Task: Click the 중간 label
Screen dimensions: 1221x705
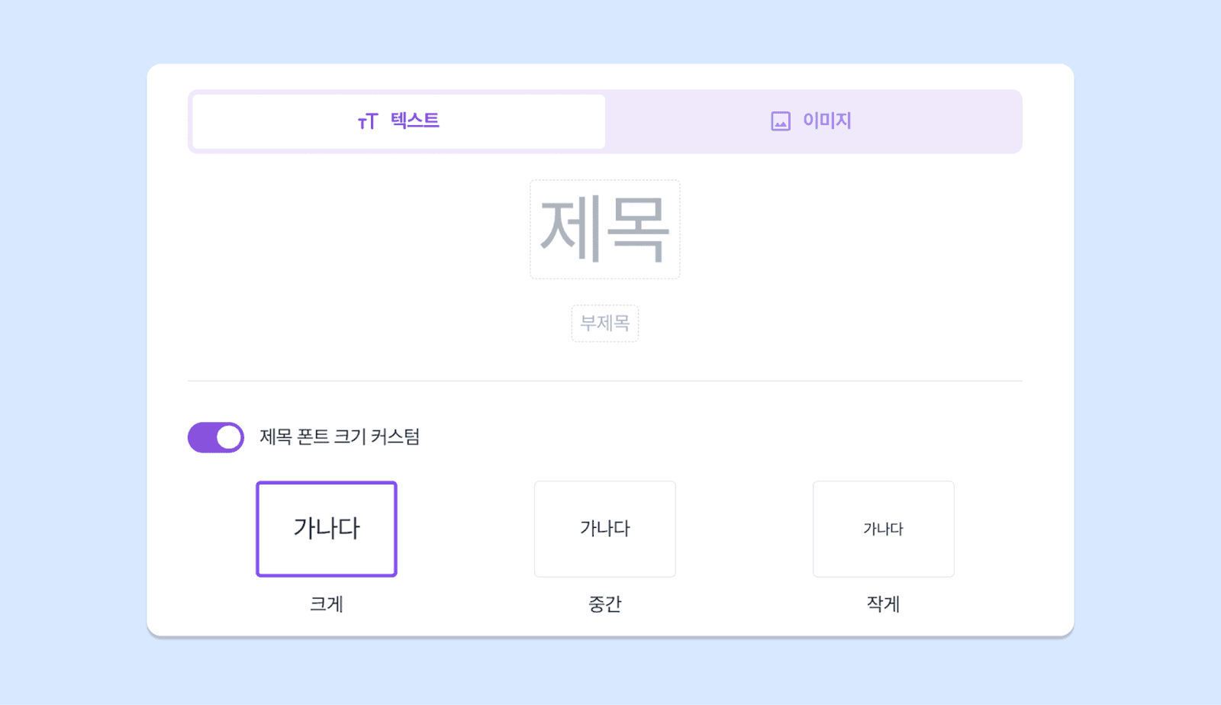Action: (x=605, y=604)
